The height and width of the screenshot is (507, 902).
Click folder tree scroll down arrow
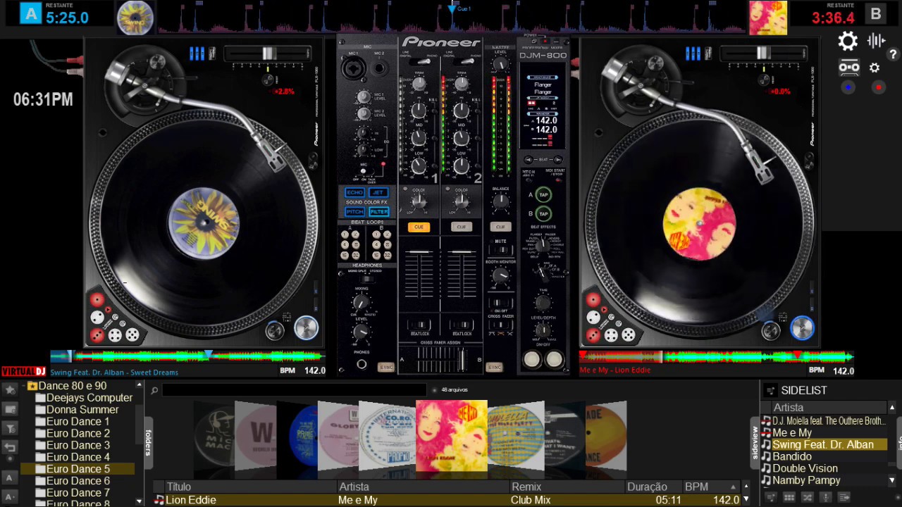tap(139, 501)
